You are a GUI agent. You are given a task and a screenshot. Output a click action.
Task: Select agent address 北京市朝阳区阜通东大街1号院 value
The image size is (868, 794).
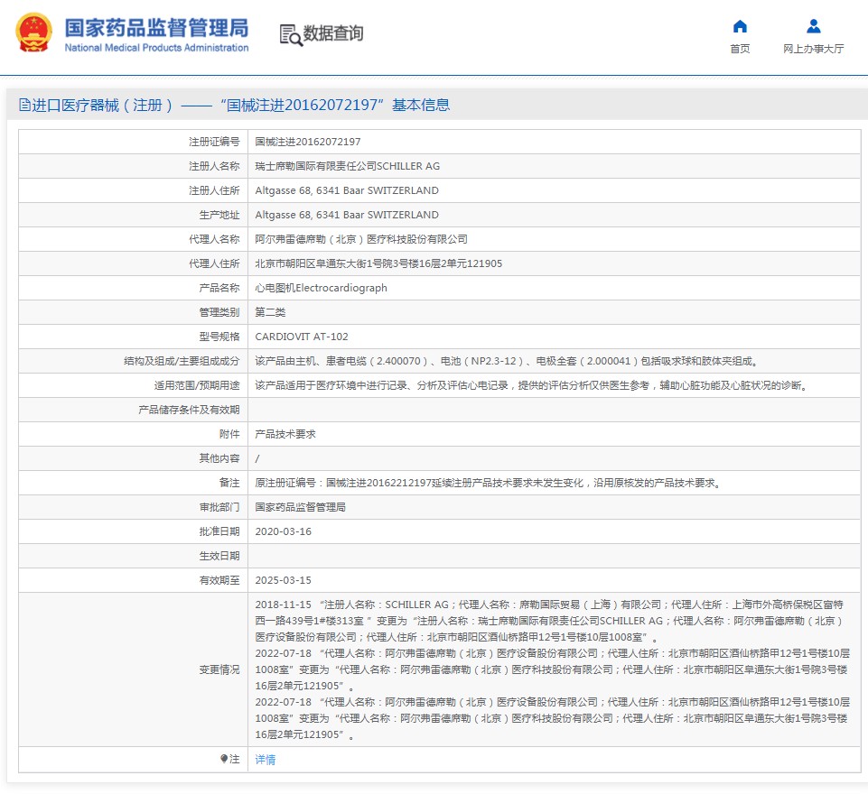pyautogui.click(x=378, y=263)
